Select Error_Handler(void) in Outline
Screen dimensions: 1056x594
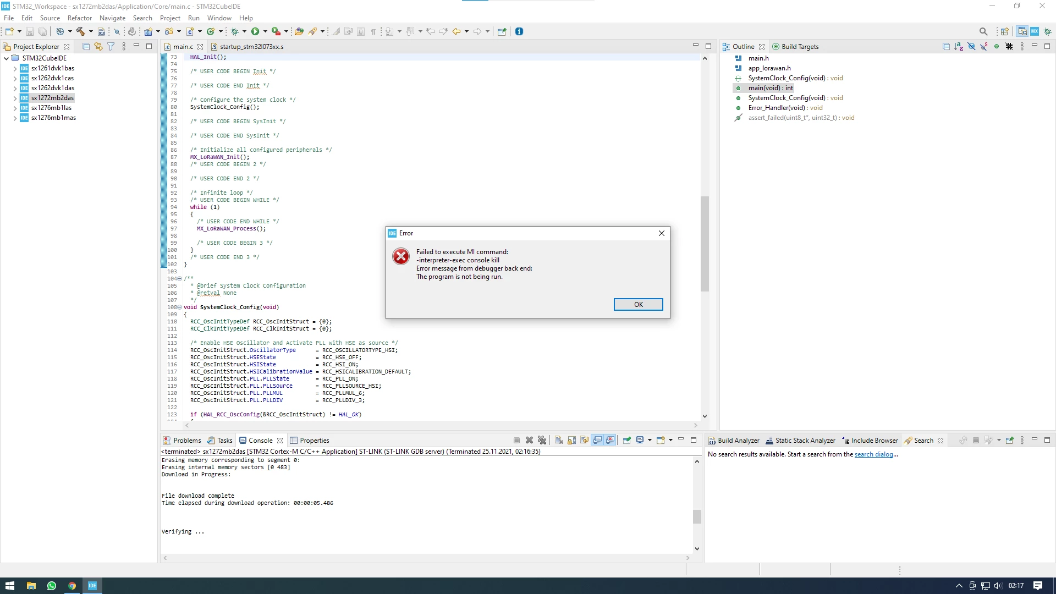(x=785, y=108)
